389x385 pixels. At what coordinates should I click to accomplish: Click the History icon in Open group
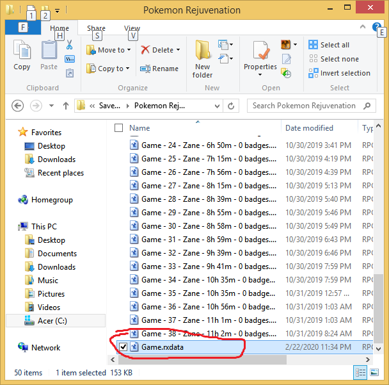point(286,73)
